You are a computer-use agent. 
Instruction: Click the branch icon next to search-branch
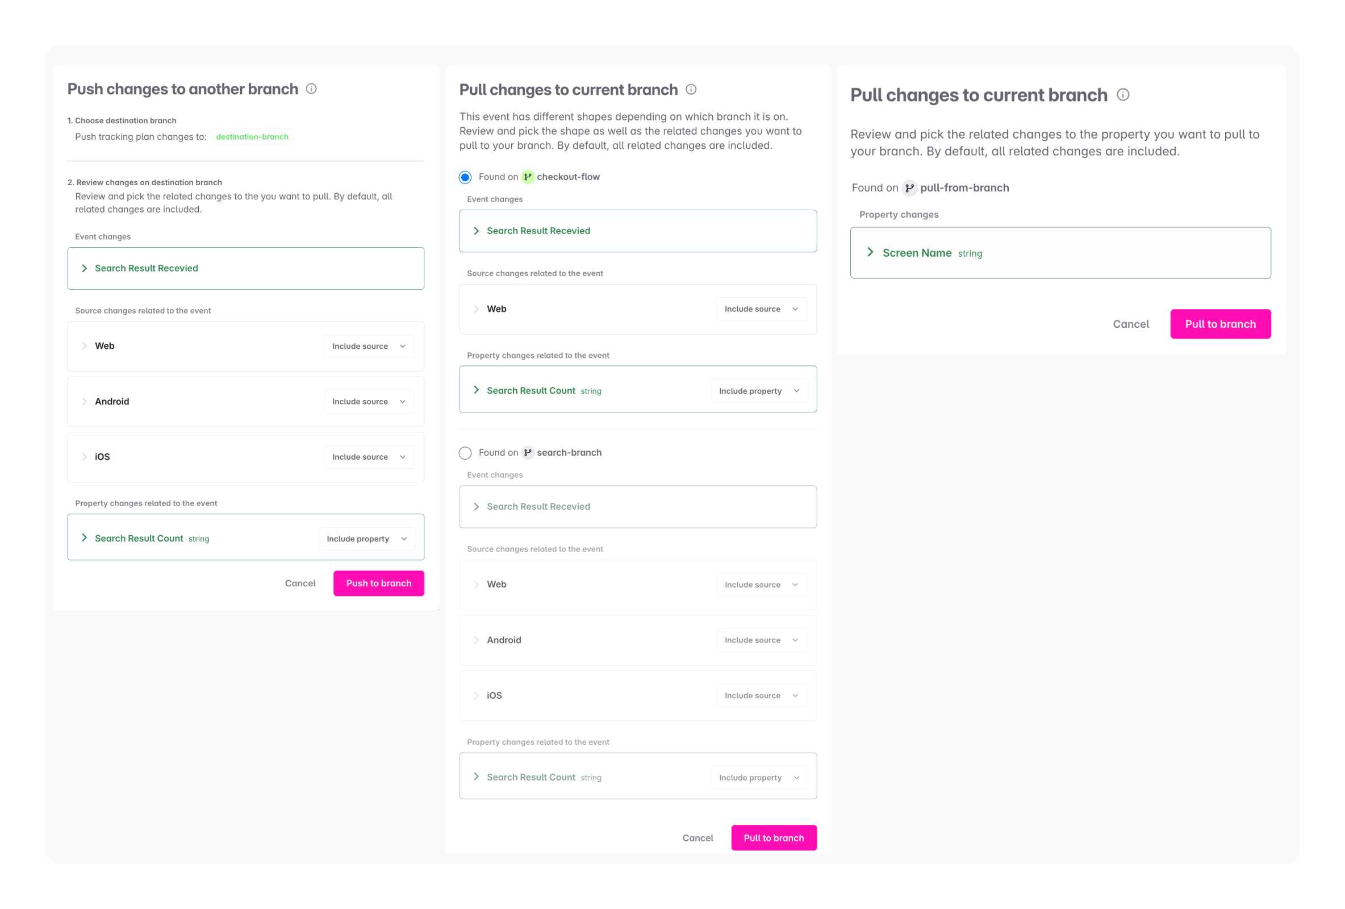click(527, 452)
